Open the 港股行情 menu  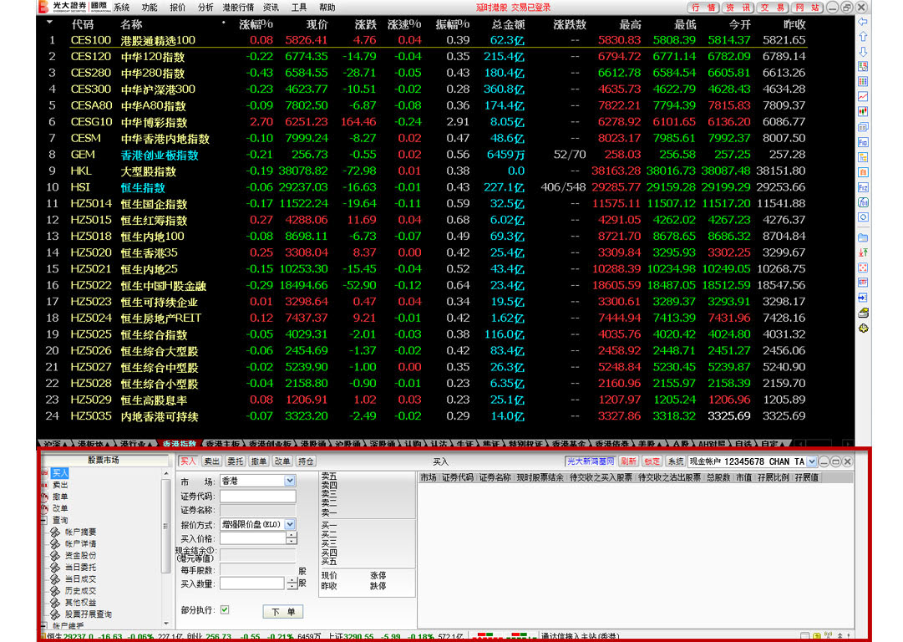(x=238, y=8)
